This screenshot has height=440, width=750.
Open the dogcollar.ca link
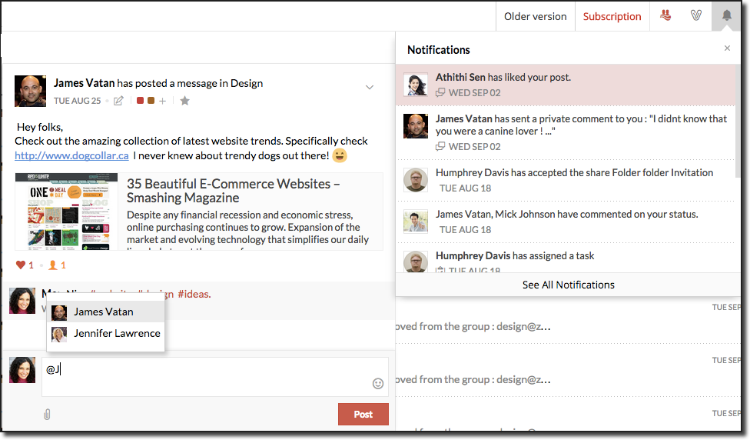click(71, 155)
